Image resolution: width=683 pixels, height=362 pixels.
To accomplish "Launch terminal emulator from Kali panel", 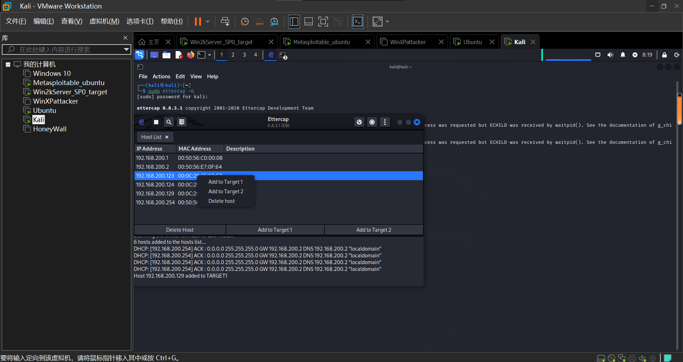I will pyautogui.click(x=202, y=55).
